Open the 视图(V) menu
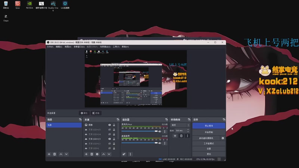 pos(68,47)
